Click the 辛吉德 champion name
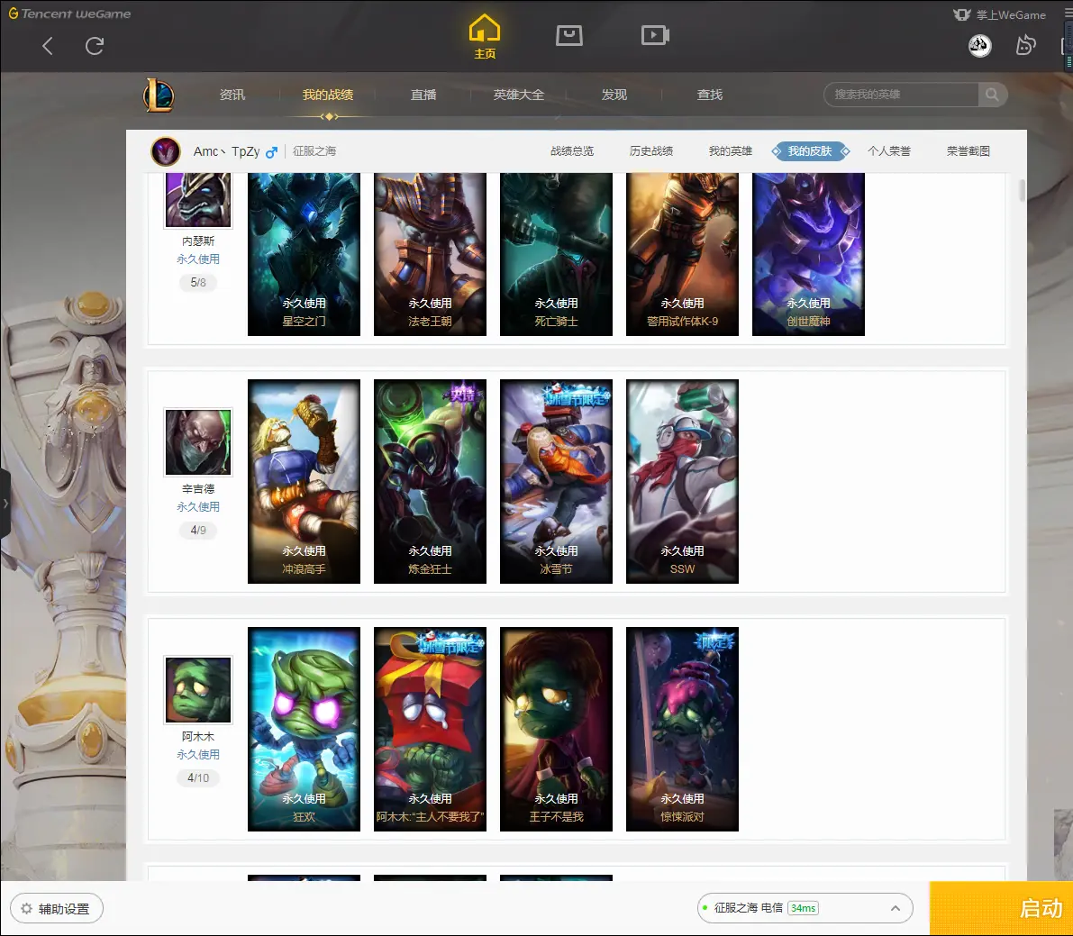The image size is (1073, 936). click(x=198, y=488)
